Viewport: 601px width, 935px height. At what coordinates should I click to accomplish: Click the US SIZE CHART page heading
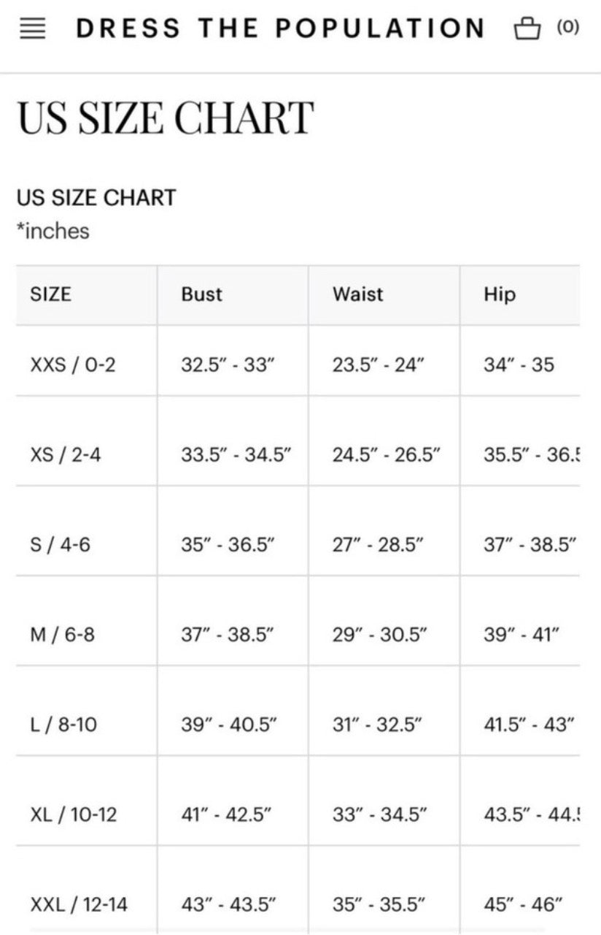point(166,118)
